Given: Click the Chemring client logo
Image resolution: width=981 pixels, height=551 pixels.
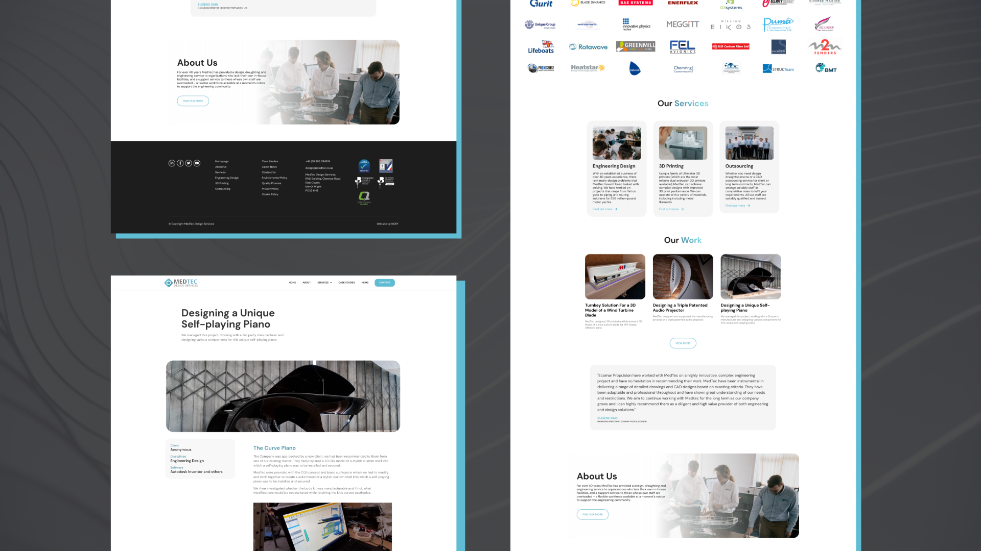Looking at the screenshot, I should coord(683,68).
